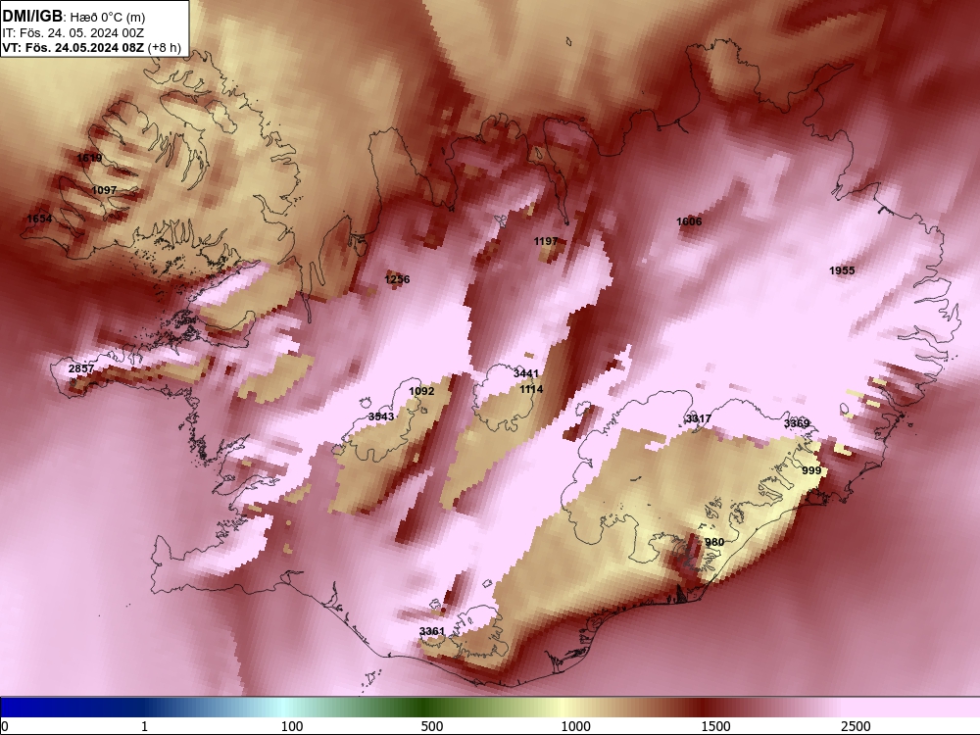
Task: Select the 3317 label on Vatnajökull
Action: (x=698, y=418)
